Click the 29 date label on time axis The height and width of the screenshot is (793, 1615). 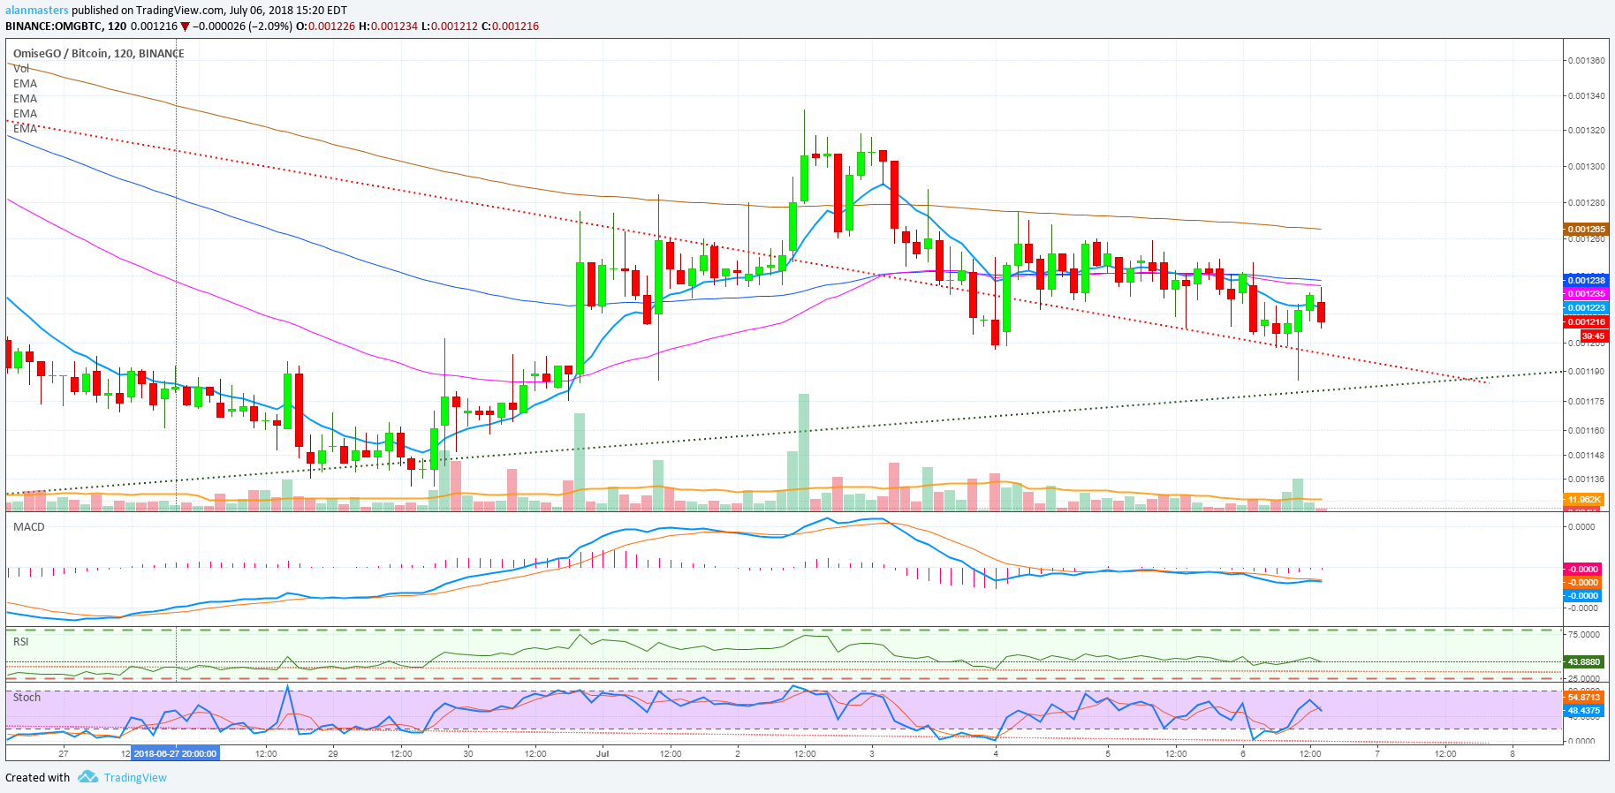point(333,753)
